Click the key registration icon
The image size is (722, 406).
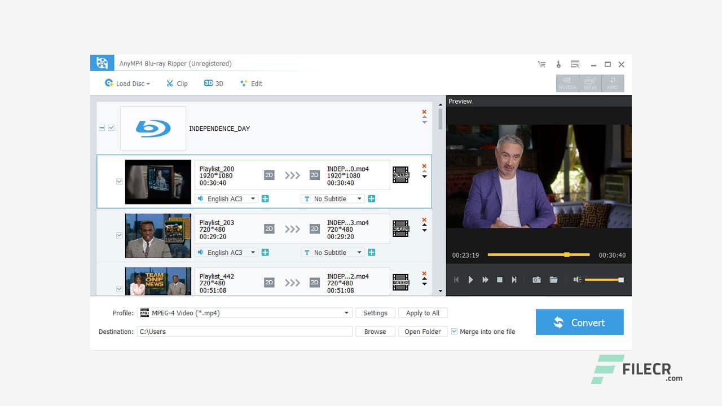pos(558,64)
